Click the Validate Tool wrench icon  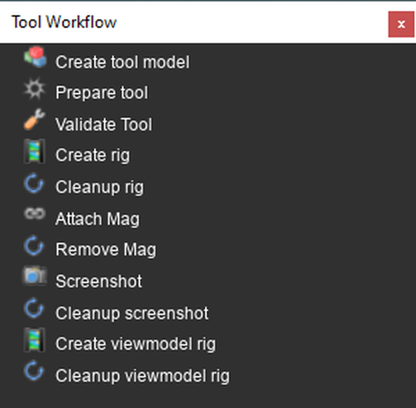tap(35, 121)
